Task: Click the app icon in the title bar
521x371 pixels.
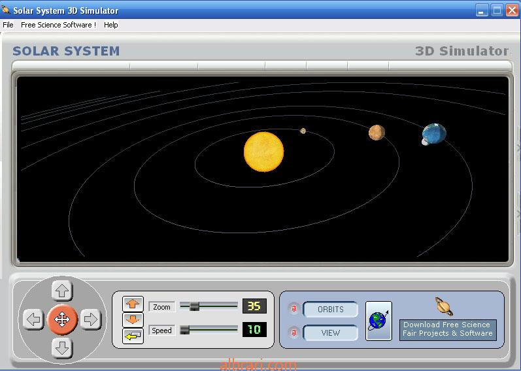Action: point(6,10)
